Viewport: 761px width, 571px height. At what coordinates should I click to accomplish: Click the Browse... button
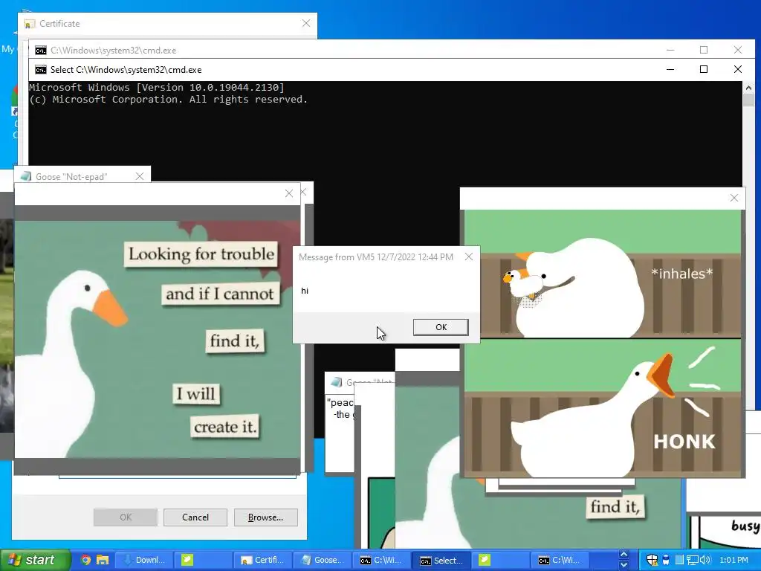pyautogui.click(x=265, y=517)
